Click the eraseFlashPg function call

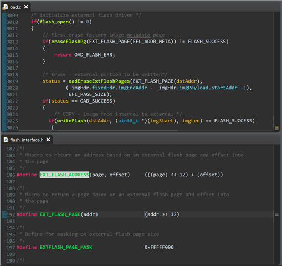click(69, 42)
